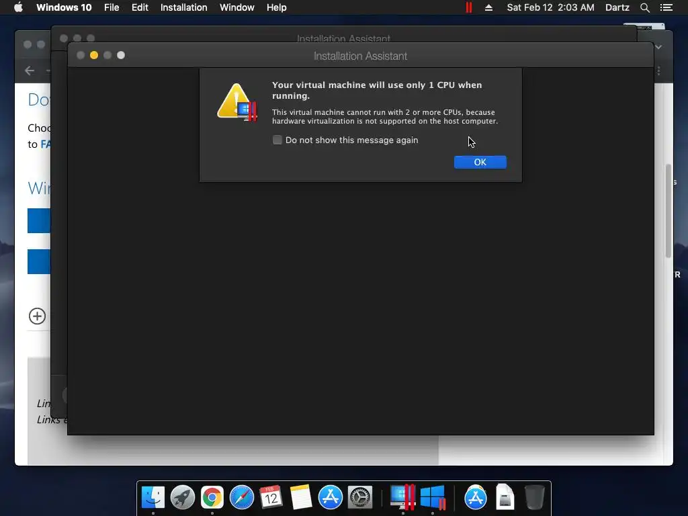Minimize the front Installation Assistant window
Viewport: 688px width, 516px height.
[94, 55]
